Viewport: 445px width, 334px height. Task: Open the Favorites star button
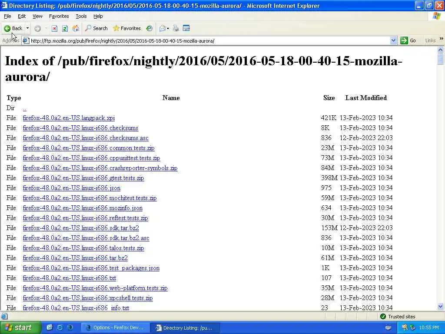coord(126,28)
